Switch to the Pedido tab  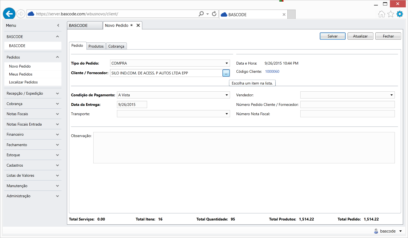[77, 46]
